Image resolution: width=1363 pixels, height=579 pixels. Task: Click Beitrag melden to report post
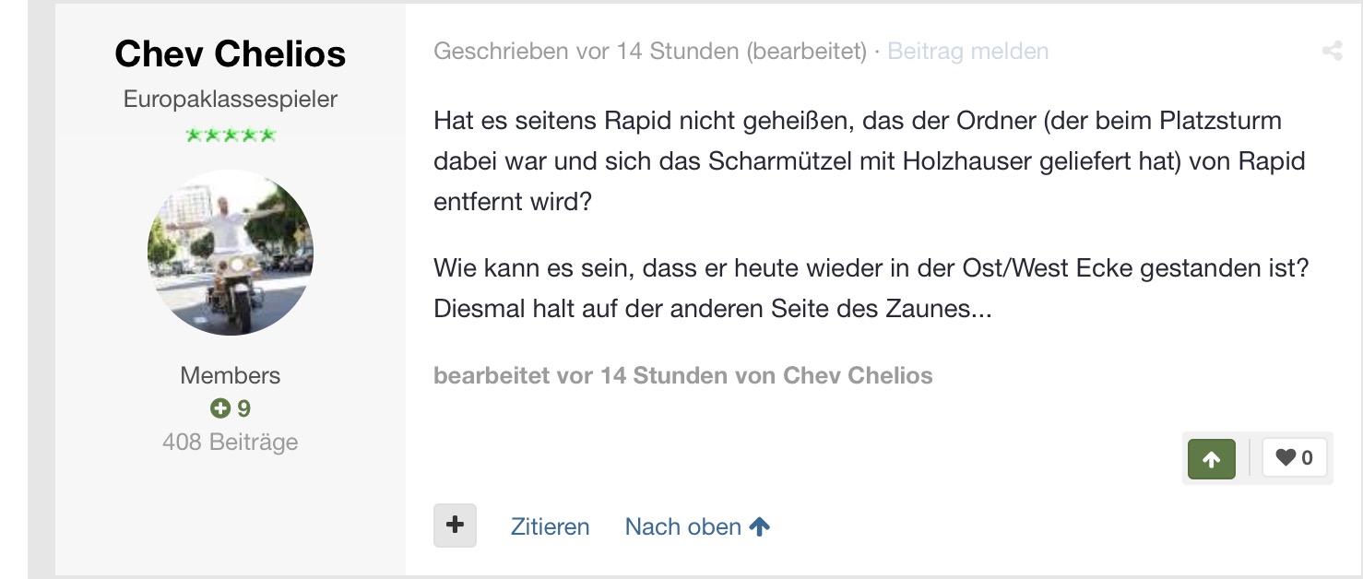(967, 51)
